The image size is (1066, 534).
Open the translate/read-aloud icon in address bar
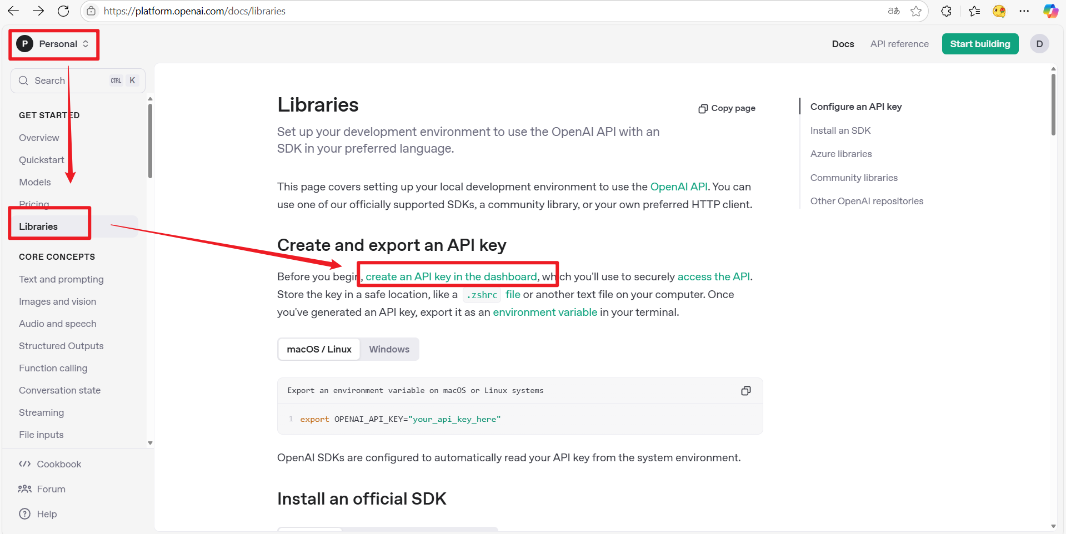[894, 11]
